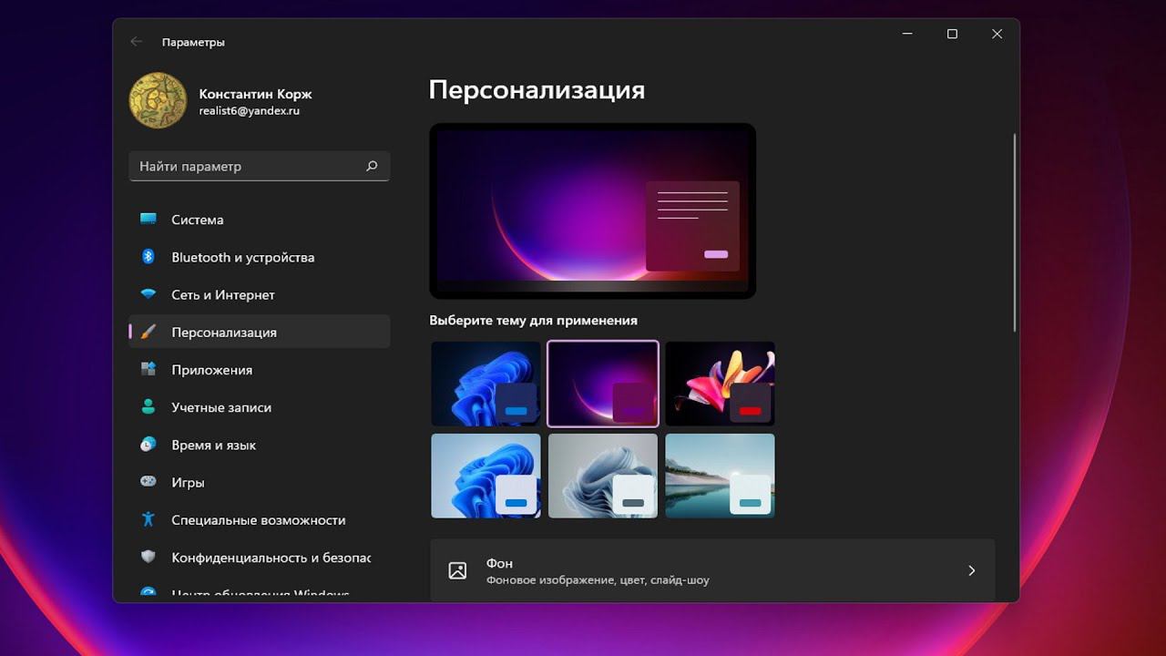Click the settings page vertical scrollbar
This screenshot has width=1166, height=656.
pos(1014,233)
